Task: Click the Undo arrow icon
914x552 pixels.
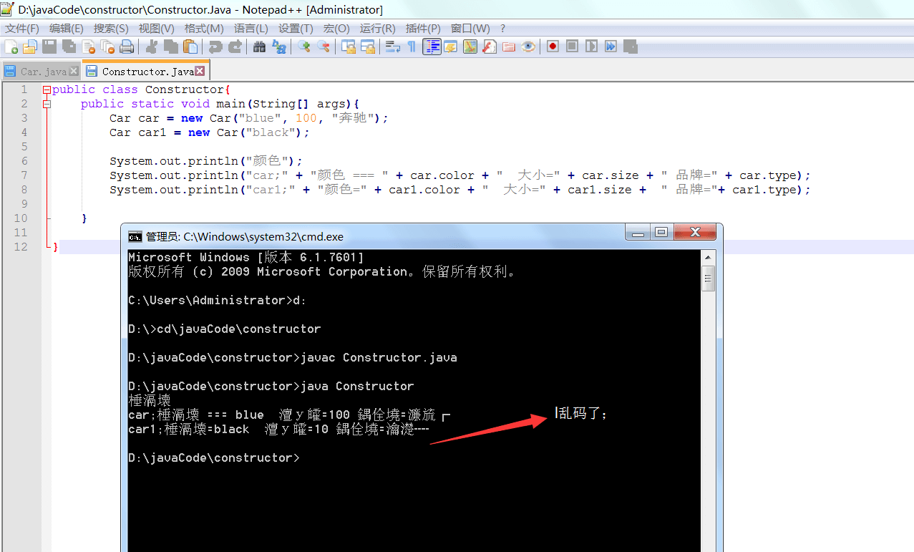Action: tap(215, 47)
